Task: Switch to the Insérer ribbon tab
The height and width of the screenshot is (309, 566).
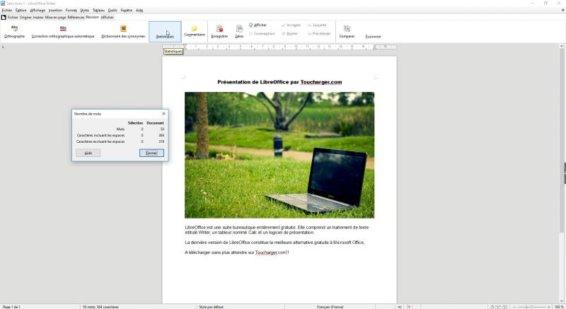Action: coord(38,17)
